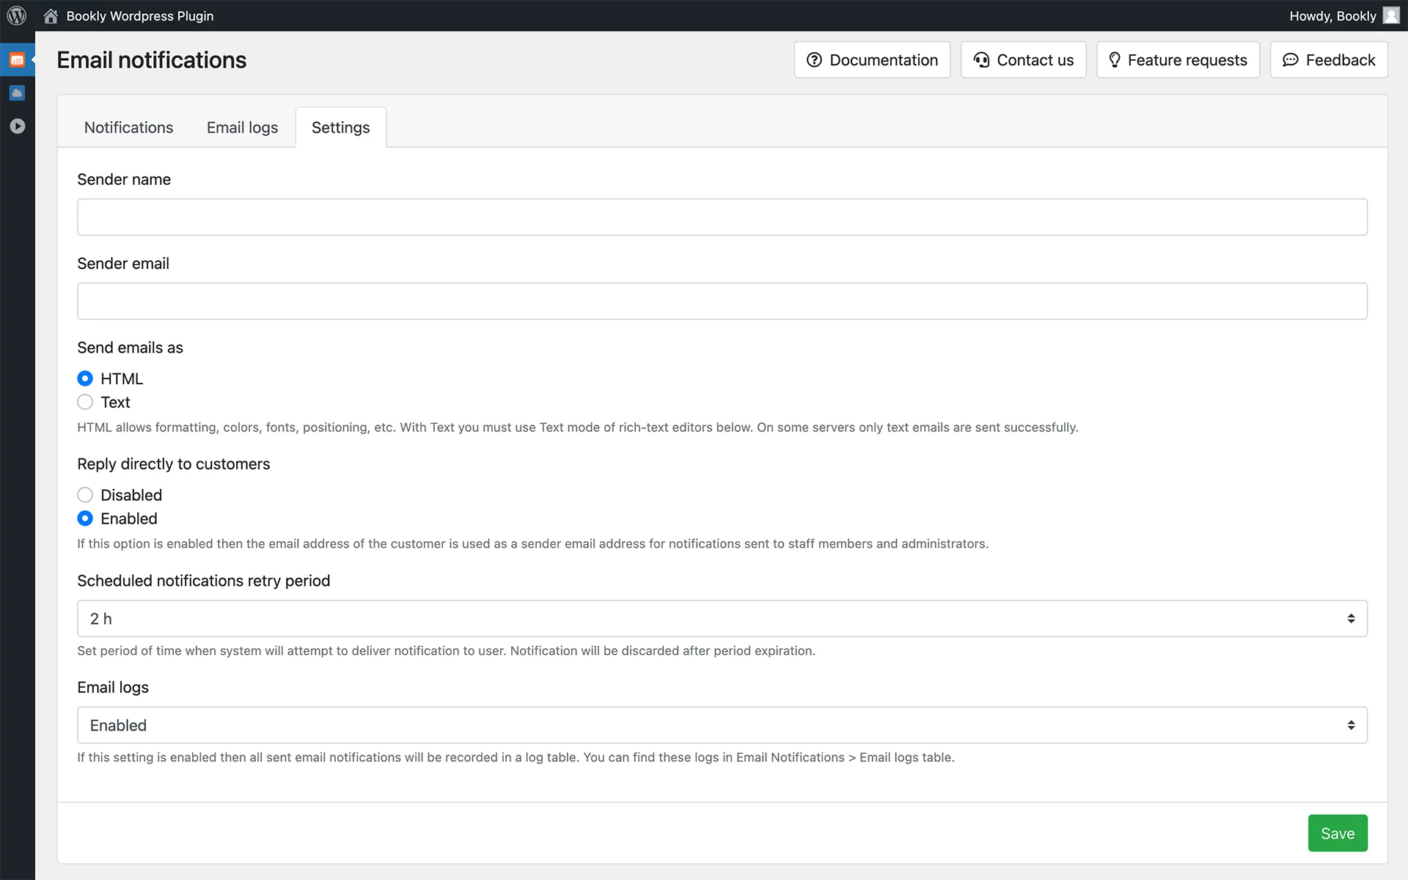Click the play circle icon in sidebar
Viewport: 1408px width, 880px height.
pyautogui.click(x=17, y=126)
